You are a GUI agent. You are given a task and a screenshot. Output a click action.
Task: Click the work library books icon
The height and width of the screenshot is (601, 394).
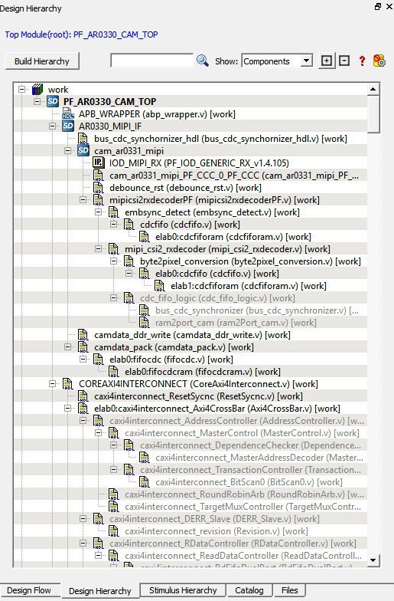[x=37, y=89]
